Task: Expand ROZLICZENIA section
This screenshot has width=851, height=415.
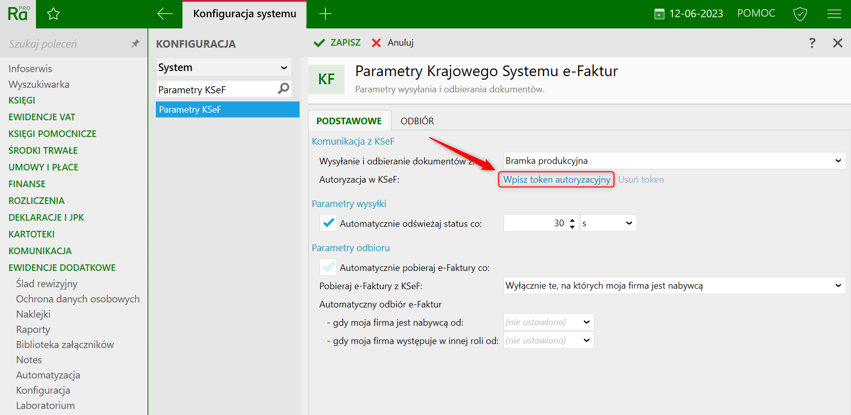Action: pyautogui.click(x=36, y=201)
